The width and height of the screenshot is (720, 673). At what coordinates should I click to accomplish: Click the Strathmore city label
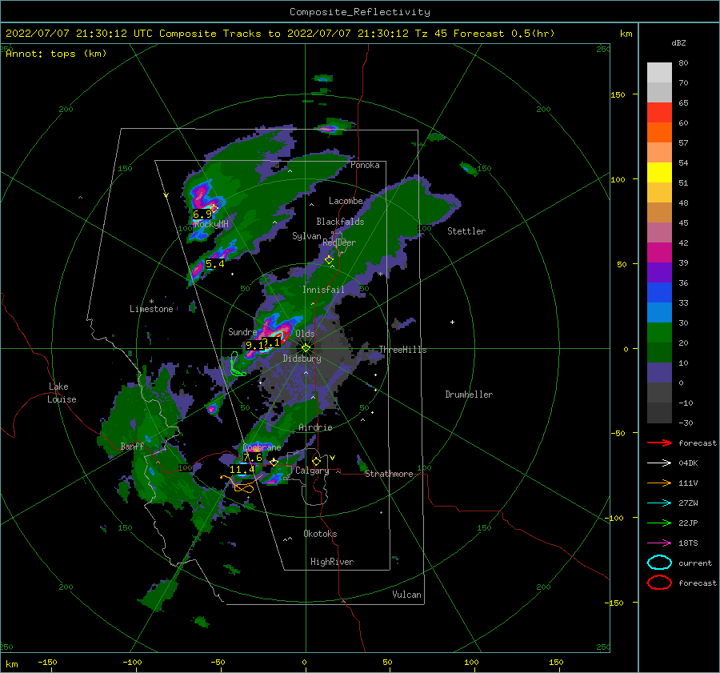point(389,474)
